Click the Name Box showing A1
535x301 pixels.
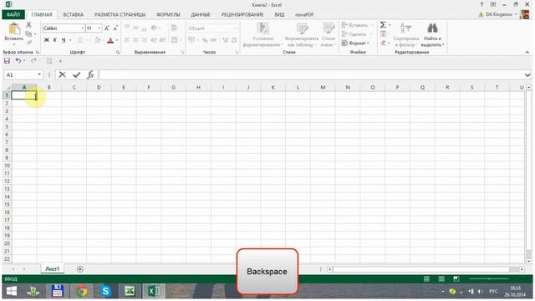[x=20, y=74]
